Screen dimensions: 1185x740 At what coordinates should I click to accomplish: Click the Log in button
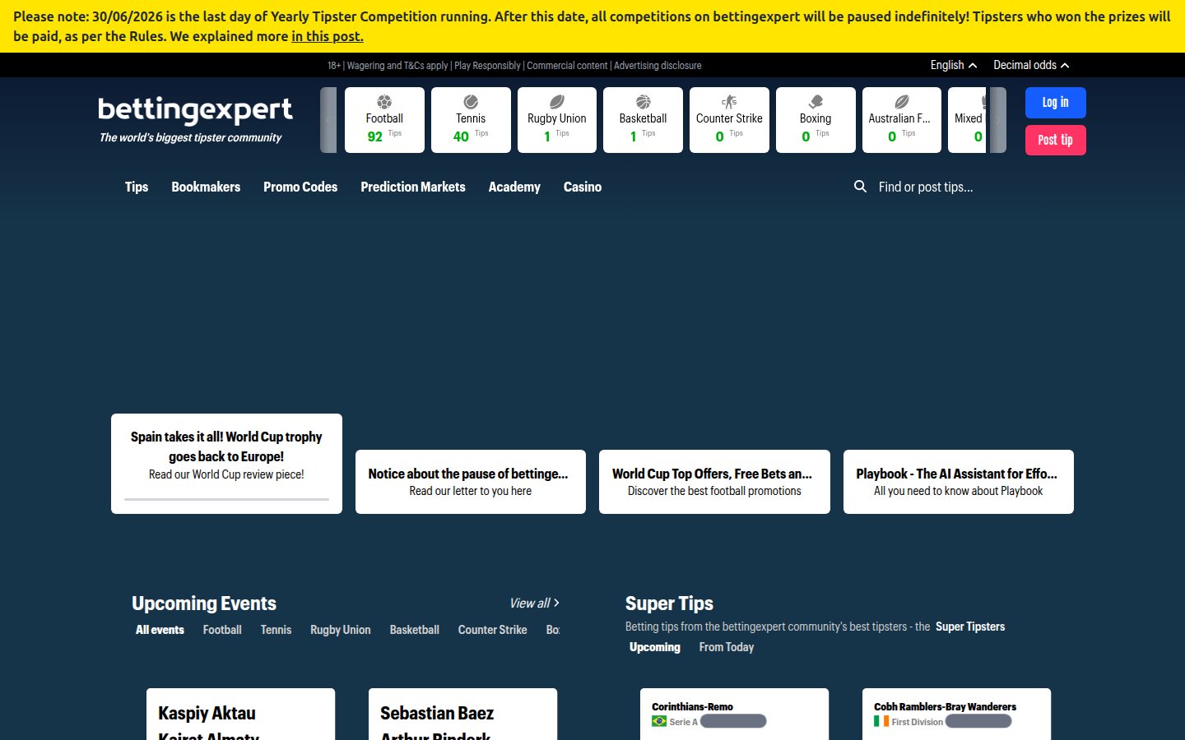coord(1055,103)
